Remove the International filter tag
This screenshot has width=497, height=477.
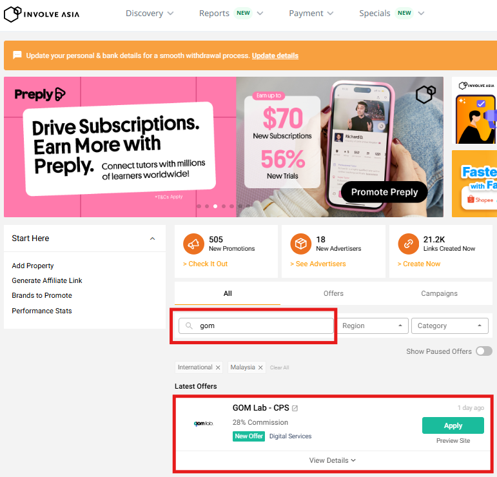coord(218,367)
